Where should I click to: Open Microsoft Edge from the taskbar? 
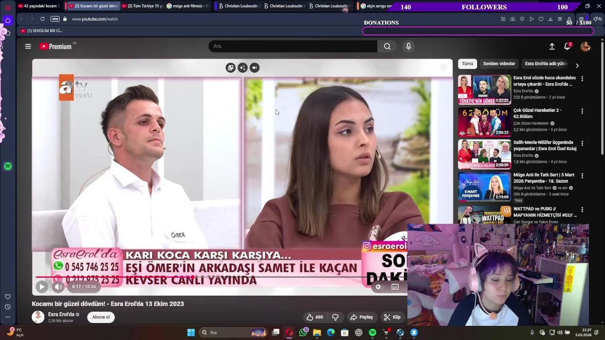click(x=331, y=332)
